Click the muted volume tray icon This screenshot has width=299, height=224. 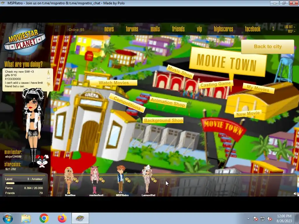pos(270,218)
